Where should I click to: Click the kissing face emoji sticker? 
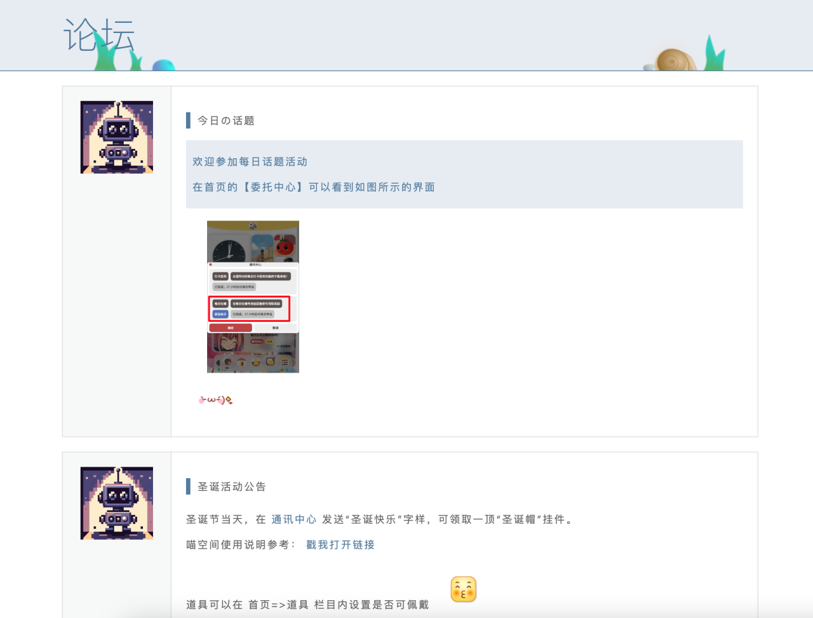[x=463, y=589]
